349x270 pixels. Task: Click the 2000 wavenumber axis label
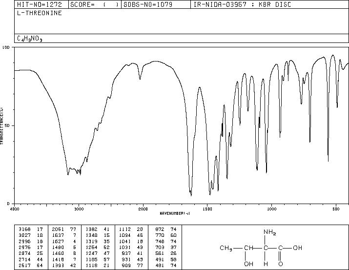coord(143,209)
